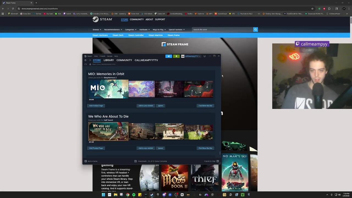352x198 pixels.
Task: Click the Windows Start button
Action: point(103,195)
